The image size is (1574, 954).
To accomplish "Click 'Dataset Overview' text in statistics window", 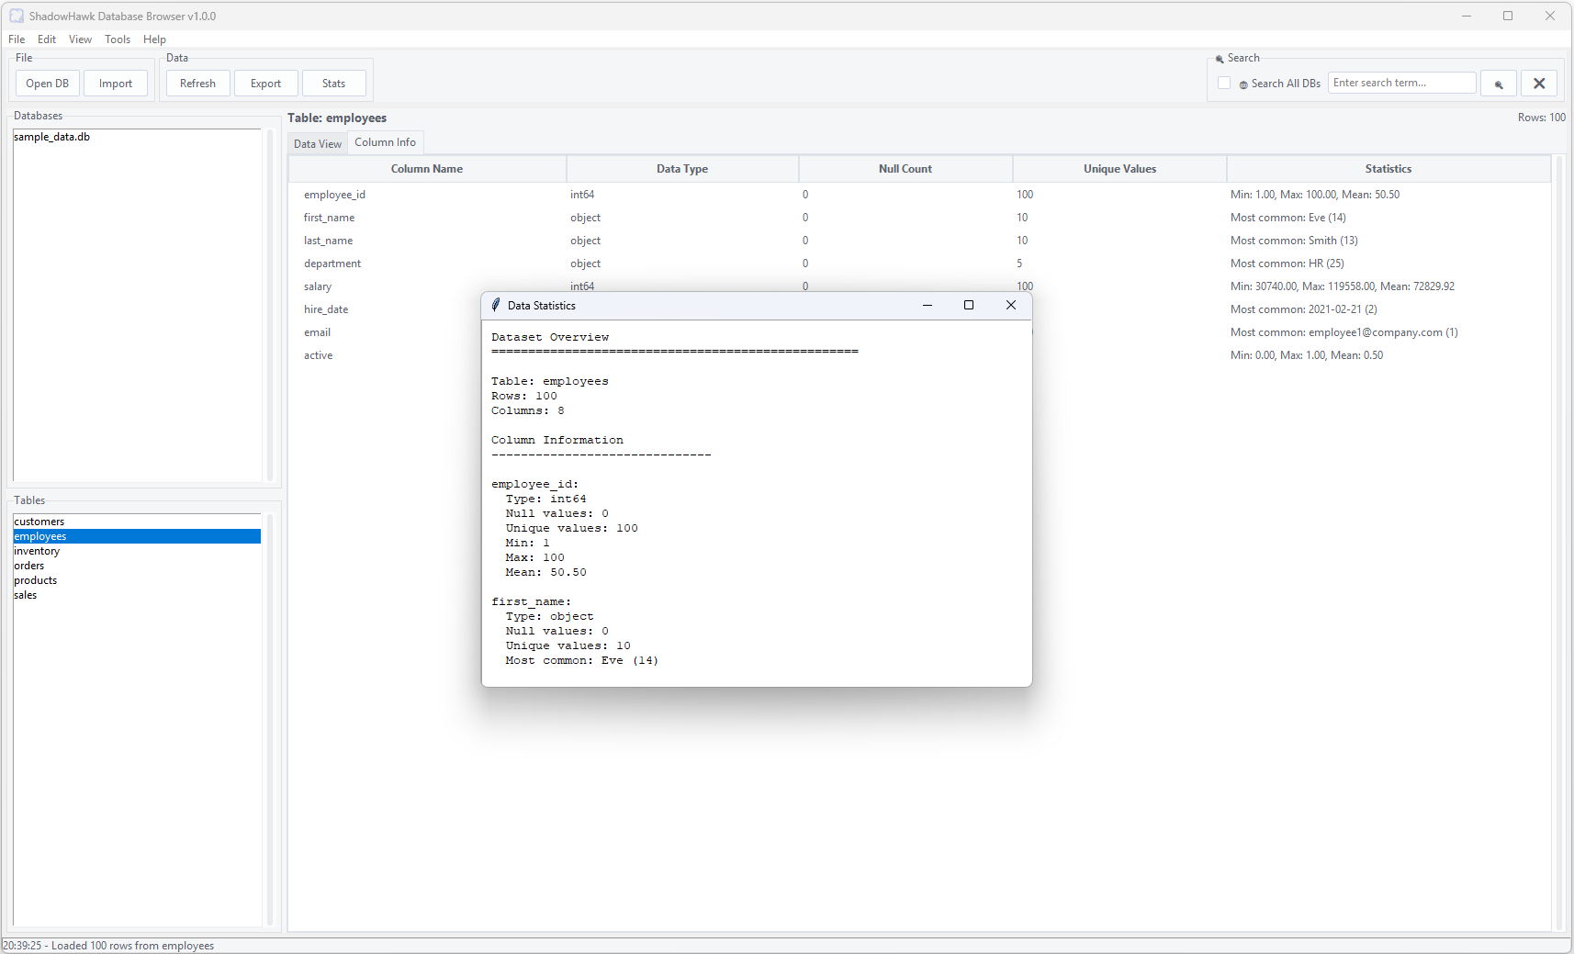I will 549,337.
